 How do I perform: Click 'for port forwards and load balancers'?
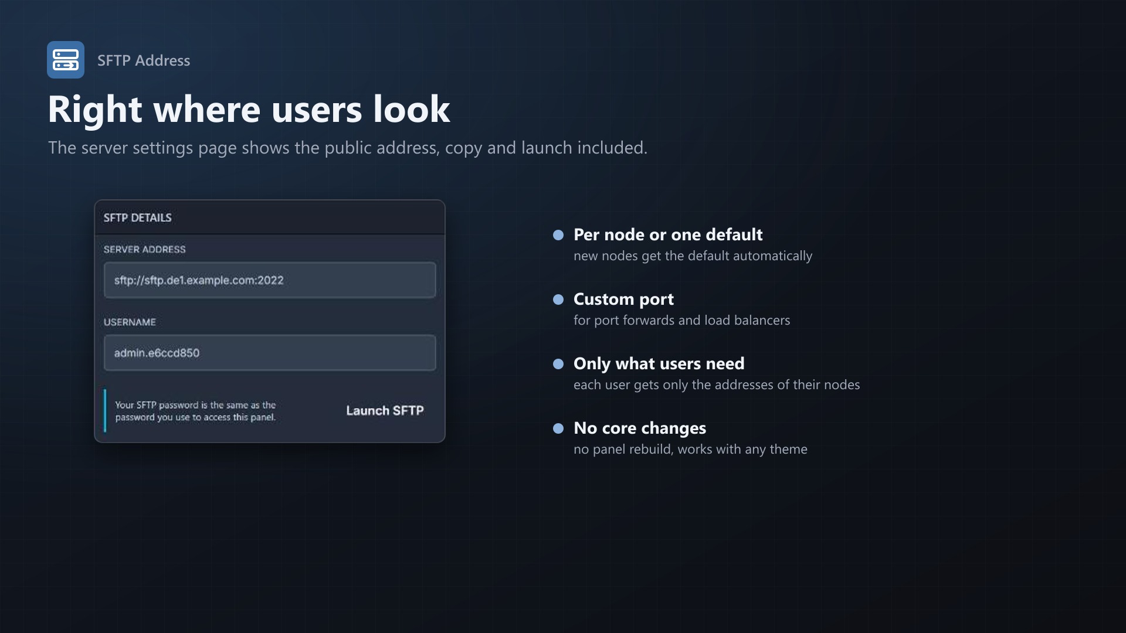point(681,321)
